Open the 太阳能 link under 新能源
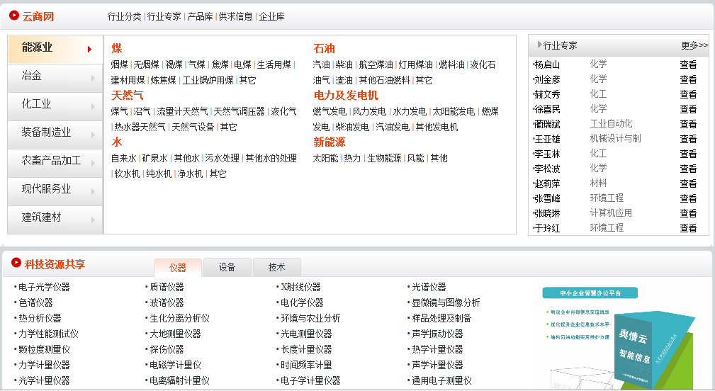 pyautogui.click(x=325, y=158)
